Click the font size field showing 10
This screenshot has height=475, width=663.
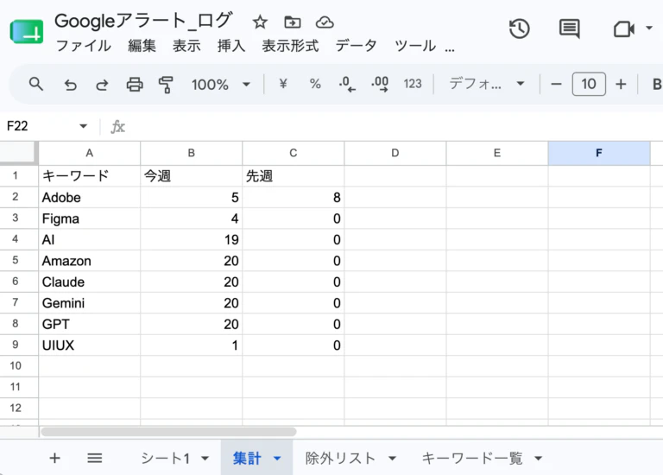pos(589,84)
